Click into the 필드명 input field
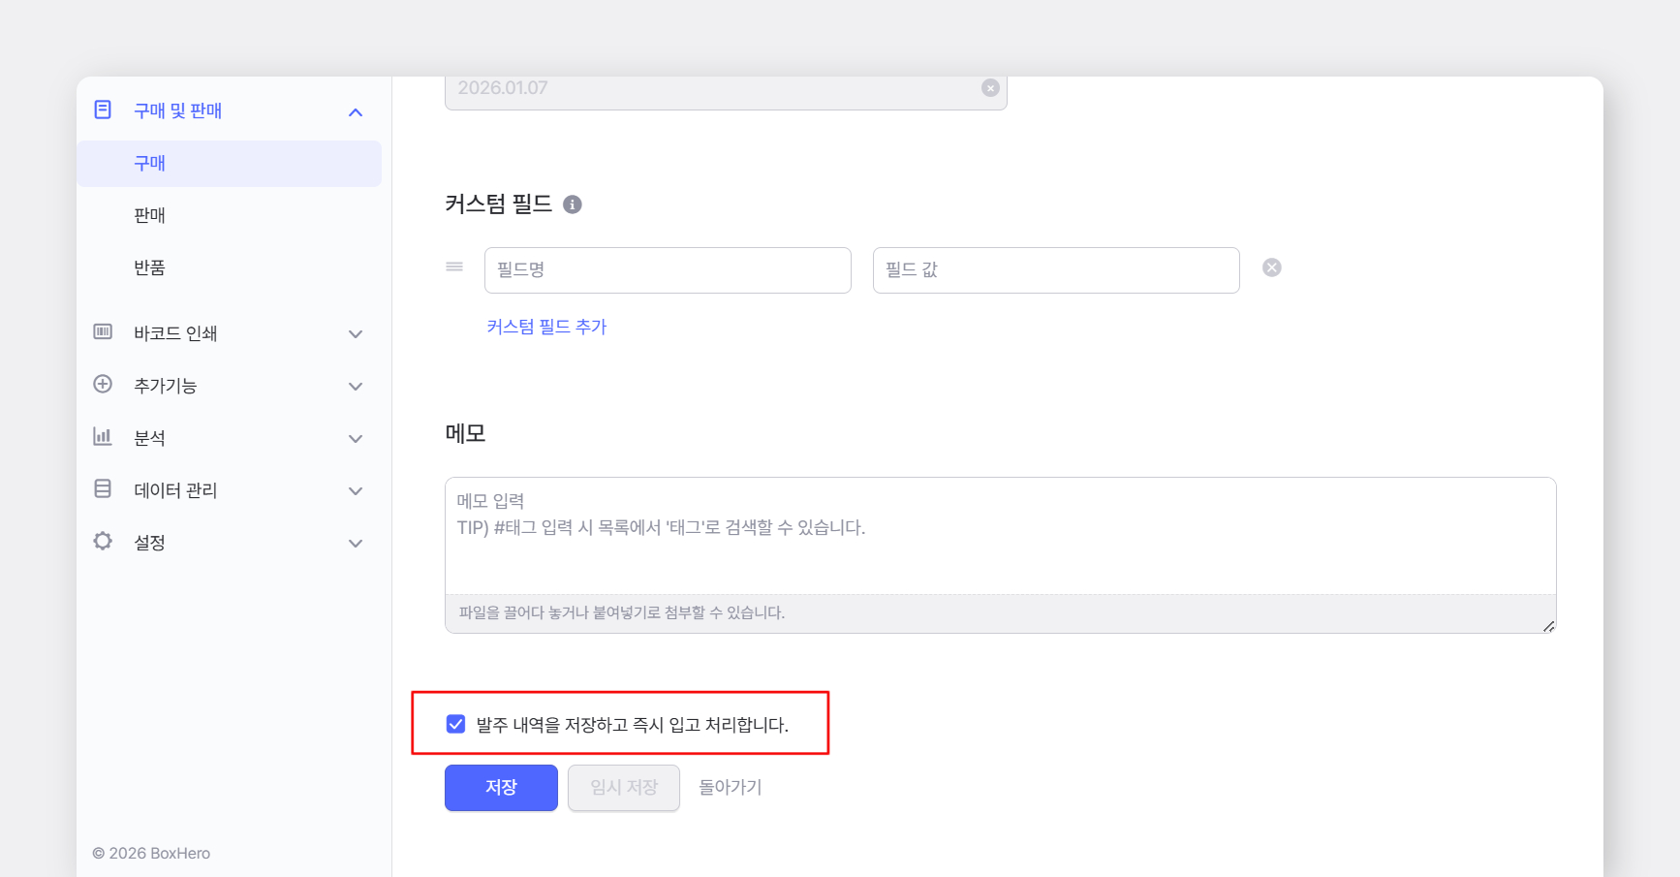 pyautogui.click(x=668, y=270)
